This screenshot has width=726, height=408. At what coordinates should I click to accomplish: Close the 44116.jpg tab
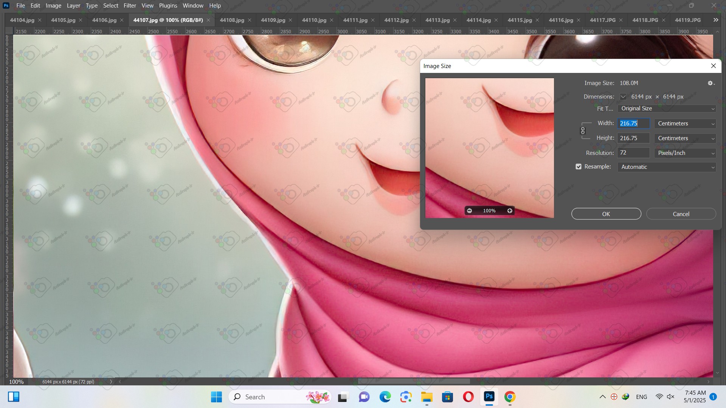tap(579, 20)
